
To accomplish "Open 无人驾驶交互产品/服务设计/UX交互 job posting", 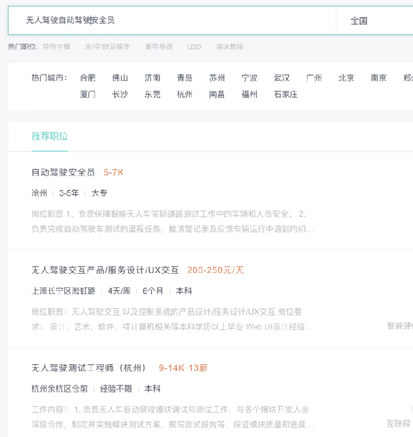I will click(x=105, y=270).
